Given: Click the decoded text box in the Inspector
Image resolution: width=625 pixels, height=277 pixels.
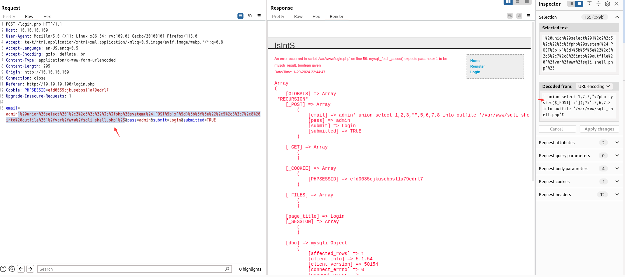Looking at the screenshot, I should tap(579, 106).
